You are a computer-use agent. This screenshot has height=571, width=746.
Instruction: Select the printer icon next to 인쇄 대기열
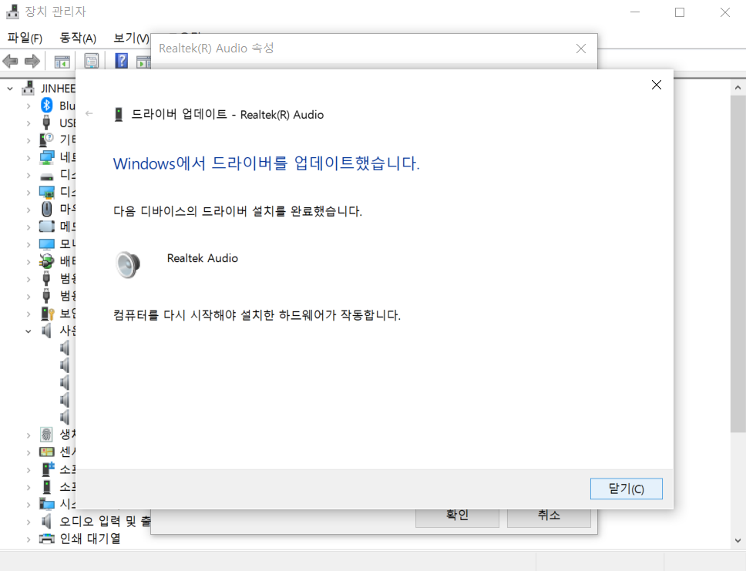pyautogui.click(x=46, y=539)
